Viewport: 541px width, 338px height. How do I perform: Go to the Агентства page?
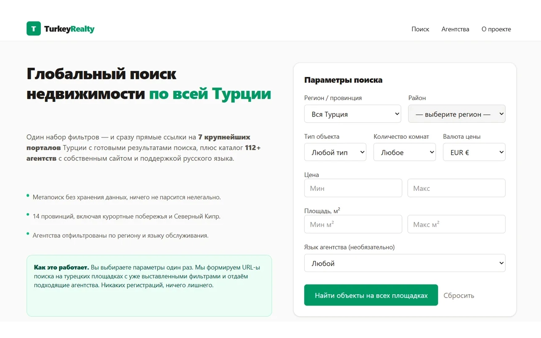[x=455, y=29]
